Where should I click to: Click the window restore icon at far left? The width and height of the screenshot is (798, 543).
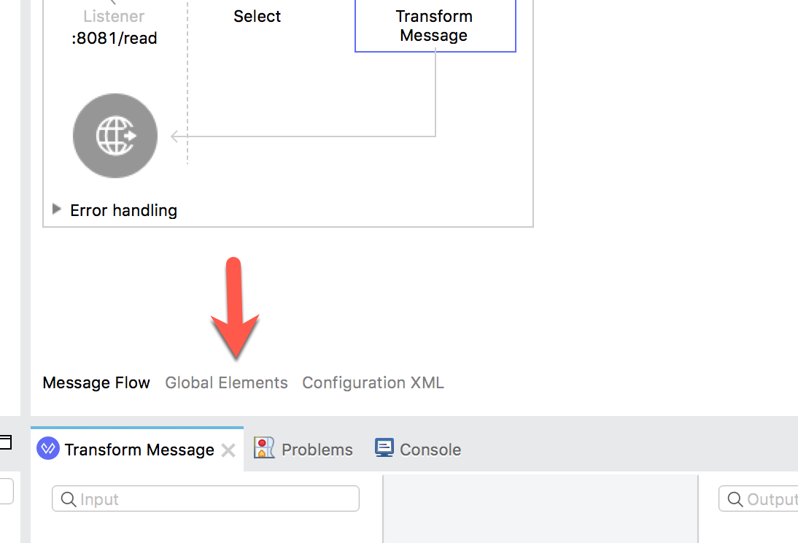[6, 442]
